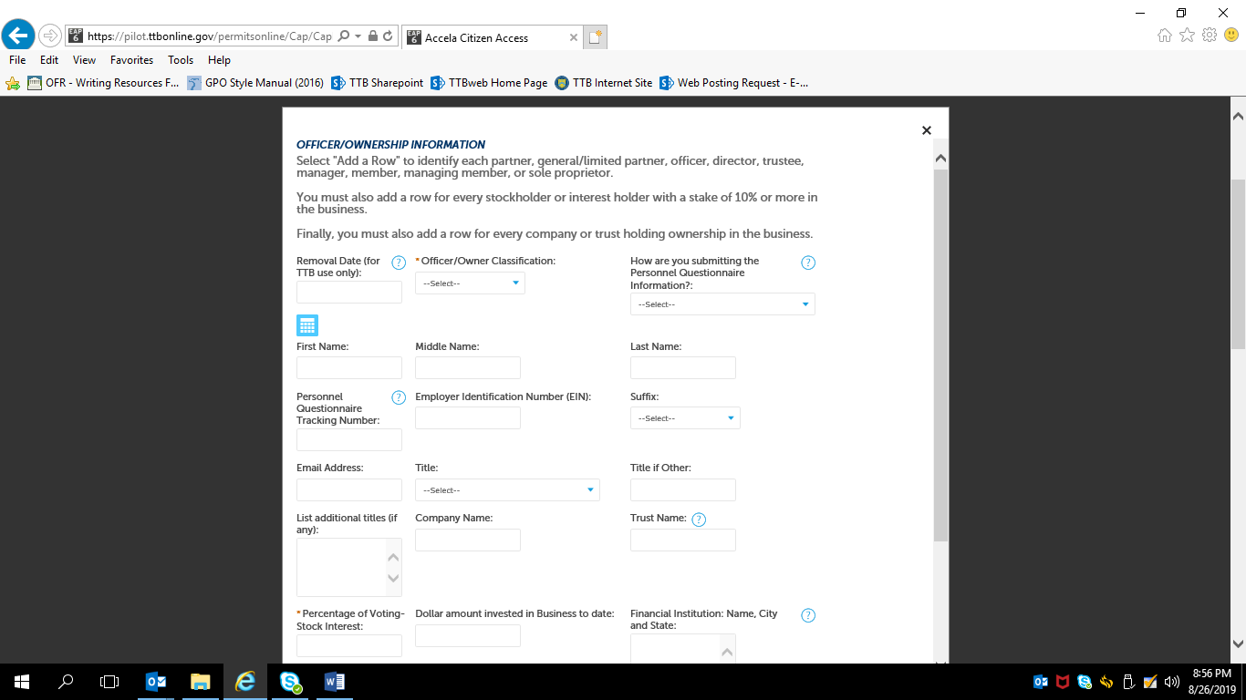Open the Favorites star in the browser toolbar
This screenshot has width=1246, height=700.
(1187, 36)
